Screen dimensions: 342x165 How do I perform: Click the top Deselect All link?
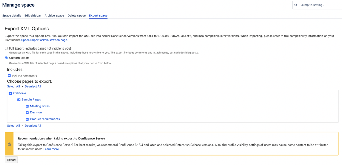(x=33, y=86)
